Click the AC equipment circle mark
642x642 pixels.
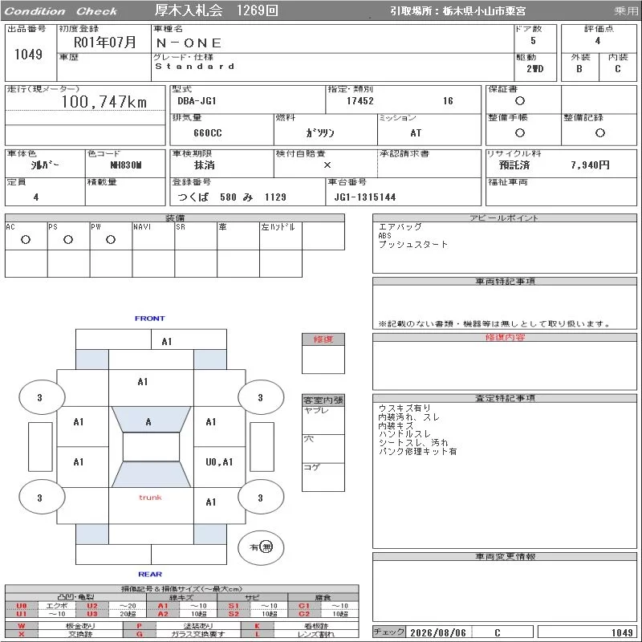26,240
